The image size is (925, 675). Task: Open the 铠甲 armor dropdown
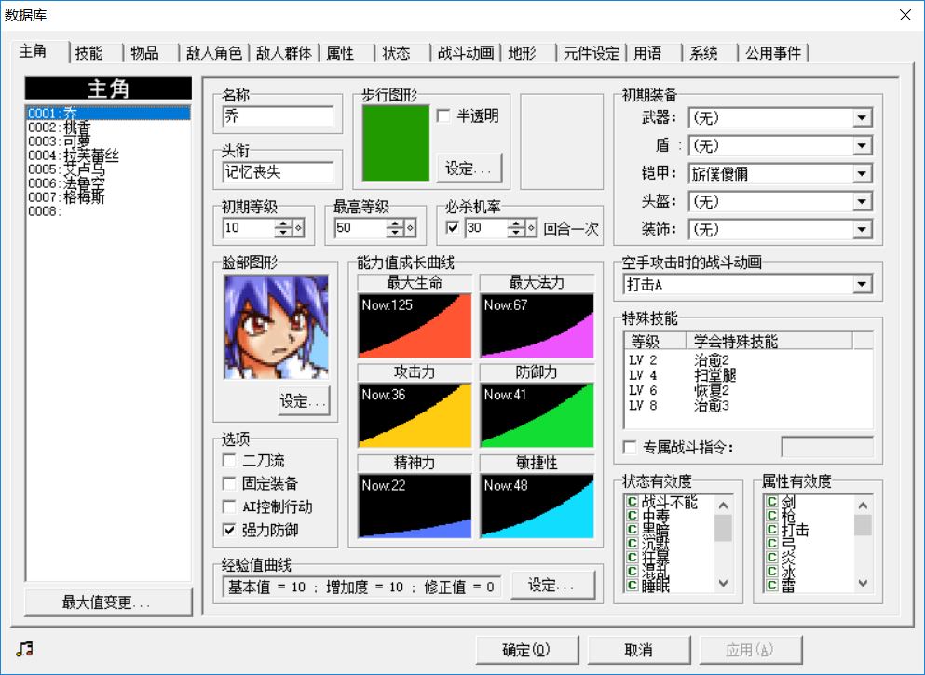click(862, 174)
